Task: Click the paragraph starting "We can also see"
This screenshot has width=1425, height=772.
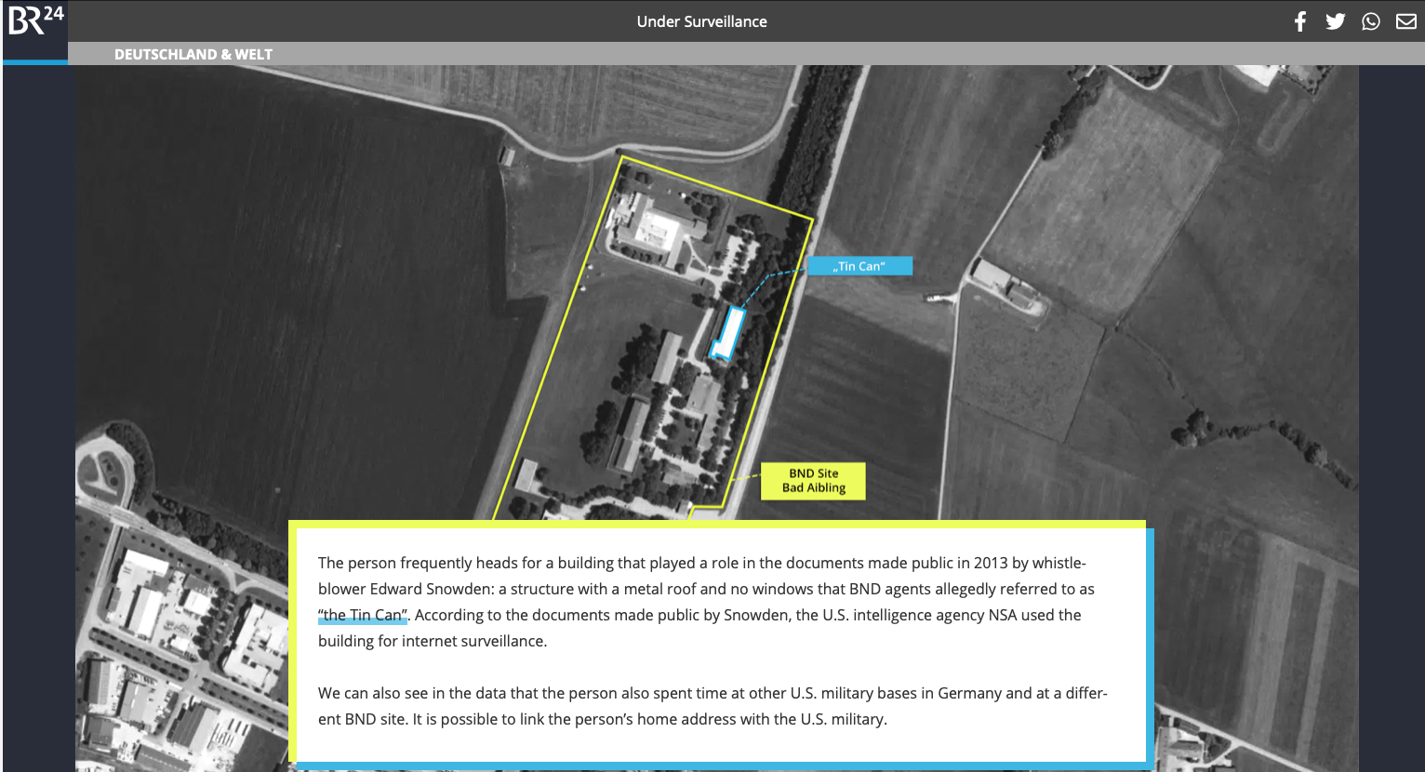Action: click(x=712, y=706)
